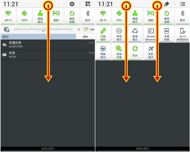Open the quick settings grid view icon
This screenshot has height=152, width=190.
pos(88,4)
